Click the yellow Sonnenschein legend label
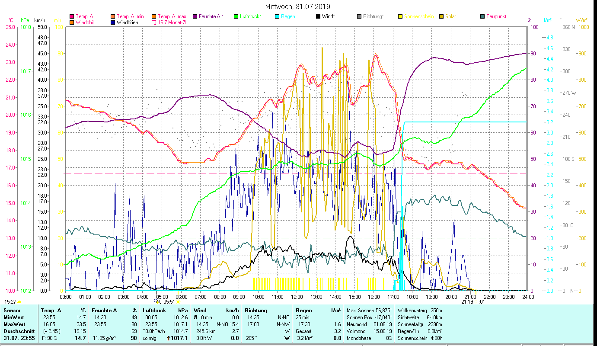597x346 pixels. coord(419,16)
